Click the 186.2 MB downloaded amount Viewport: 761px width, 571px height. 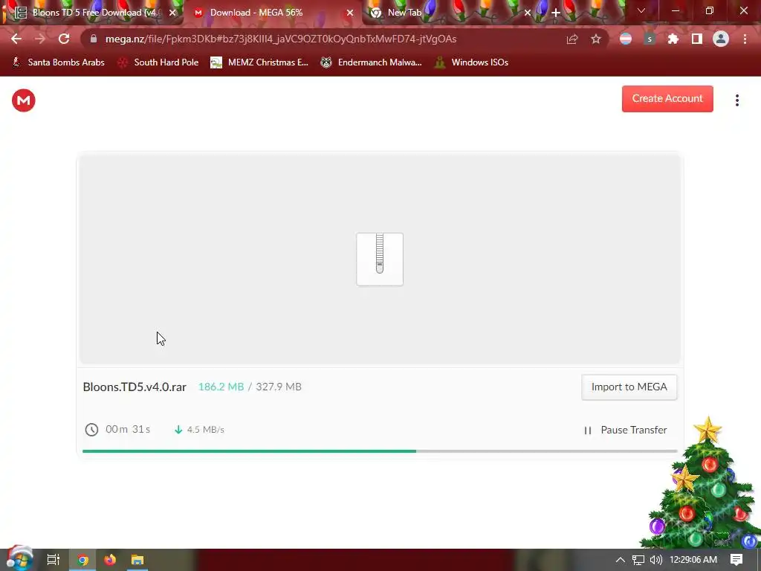(221, 387)
